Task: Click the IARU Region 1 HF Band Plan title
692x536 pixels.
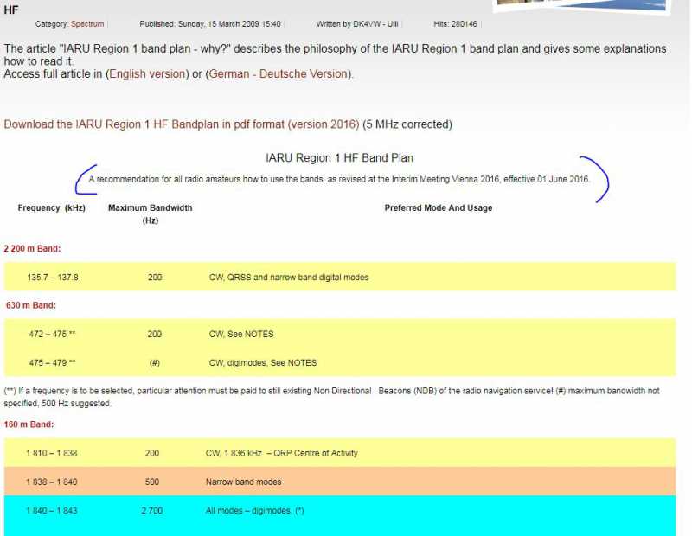Action: tap(339, 158)
